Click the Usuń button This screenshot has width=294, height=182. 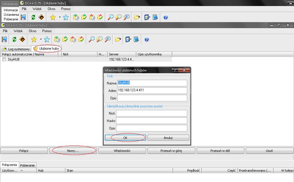(269, 151)
